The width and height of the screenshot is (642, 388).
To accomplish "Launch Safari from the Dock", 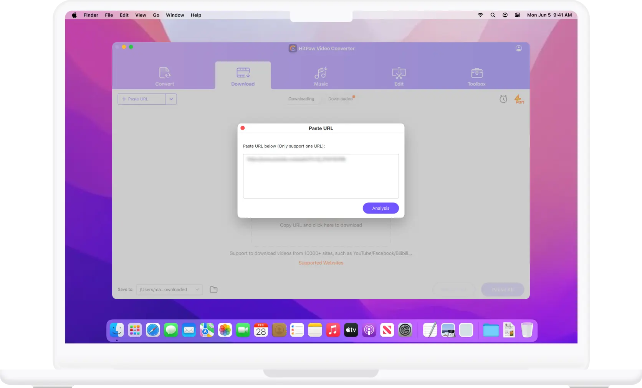I will 153,330.
